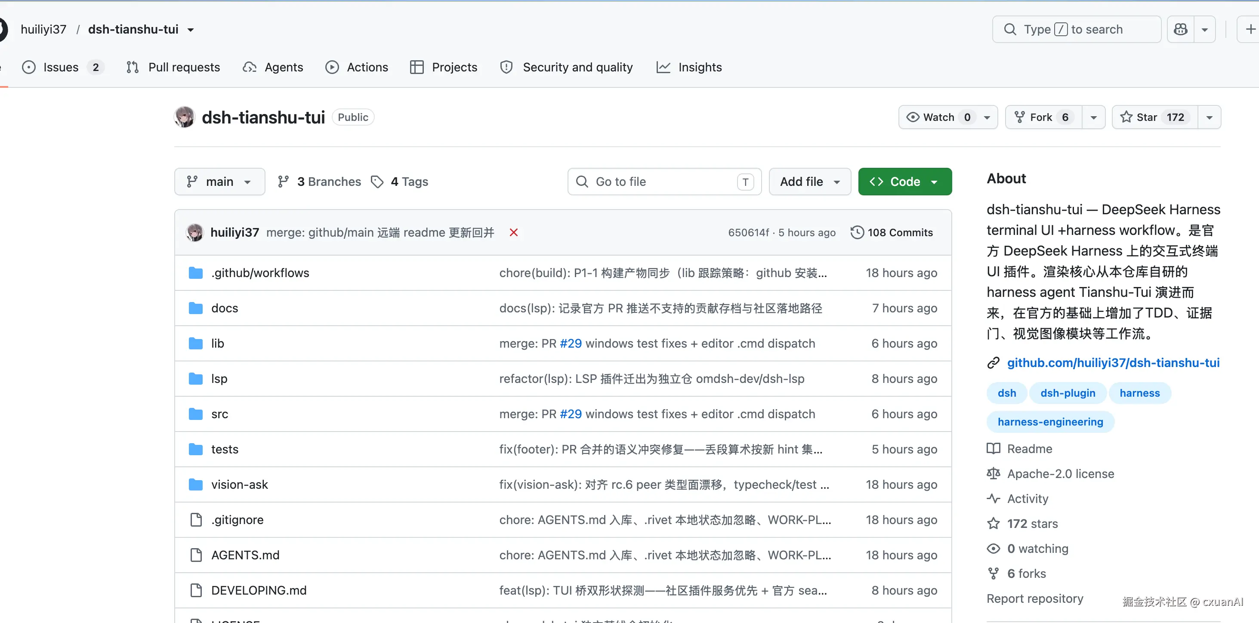
Task: Open the Issues tab
Action: point(63,67)
